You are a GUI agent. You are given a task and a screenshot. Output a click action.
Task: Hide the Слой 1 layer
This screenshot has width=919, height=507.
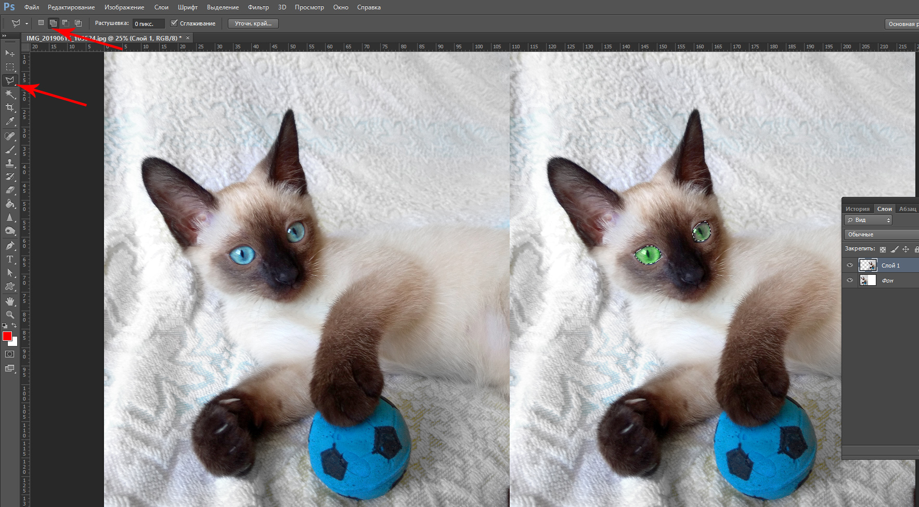850,265
